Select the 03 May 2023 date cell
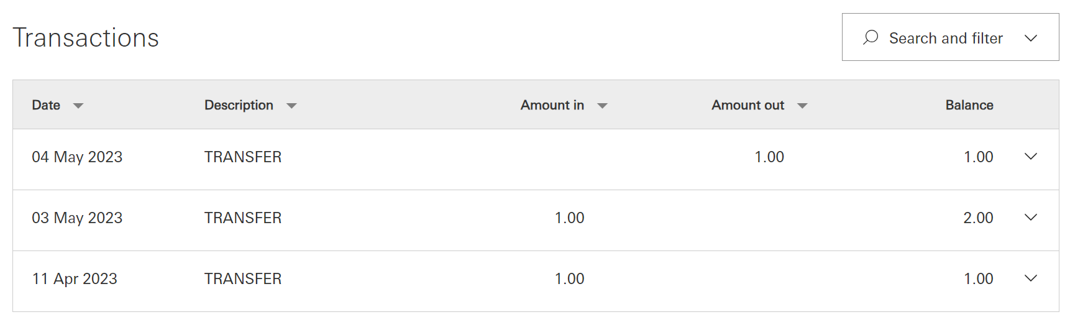Screen dimensions: 1070x317 pyautogui.click(x=77, y=218)
